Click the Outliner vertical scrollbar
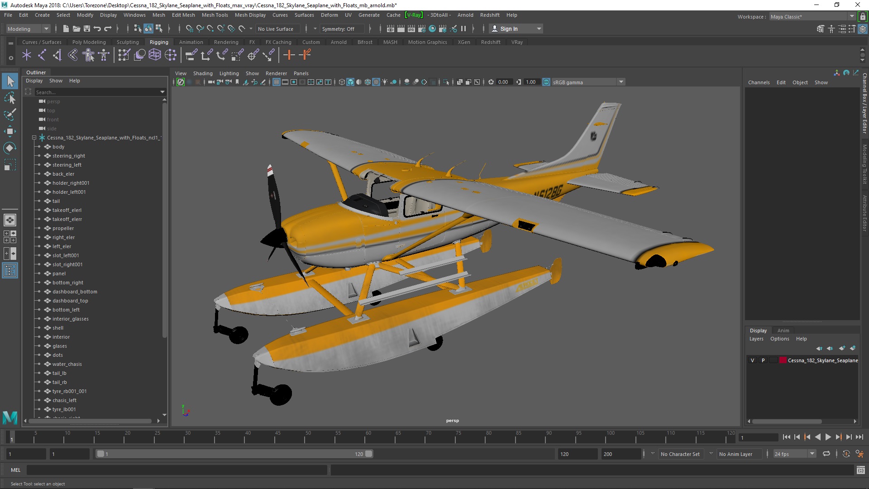 coord(164,220)
